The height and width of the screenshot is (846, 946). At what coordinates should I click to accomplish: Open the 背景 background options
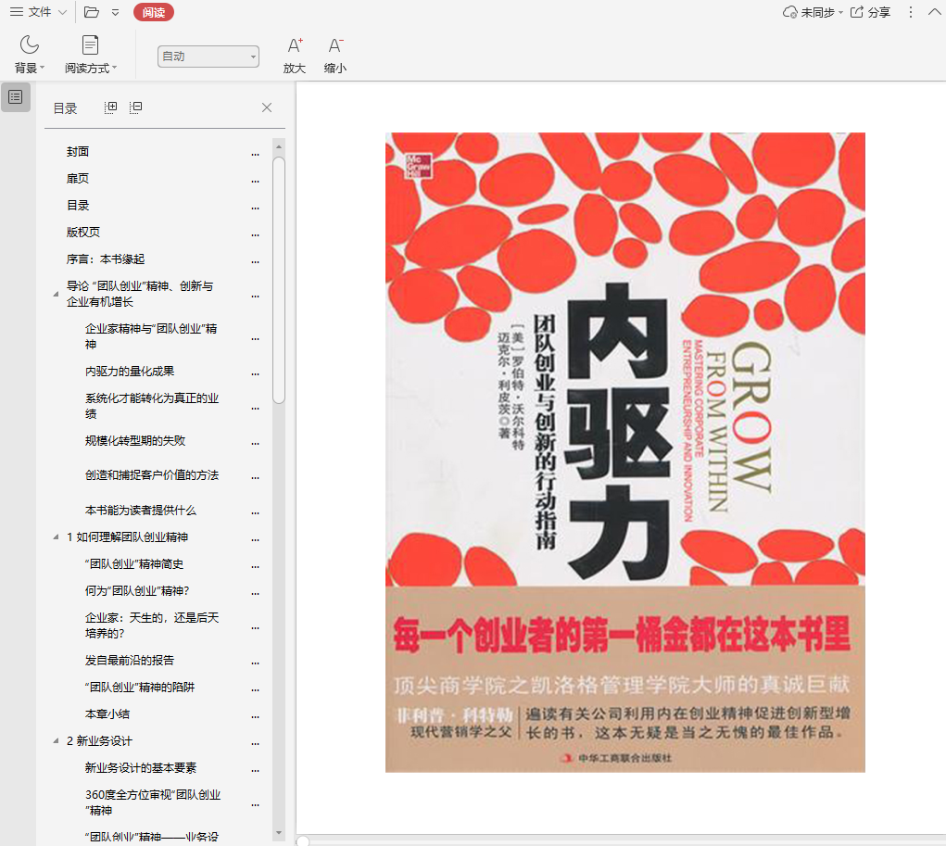pyautogui.click(x=29, y=55)
